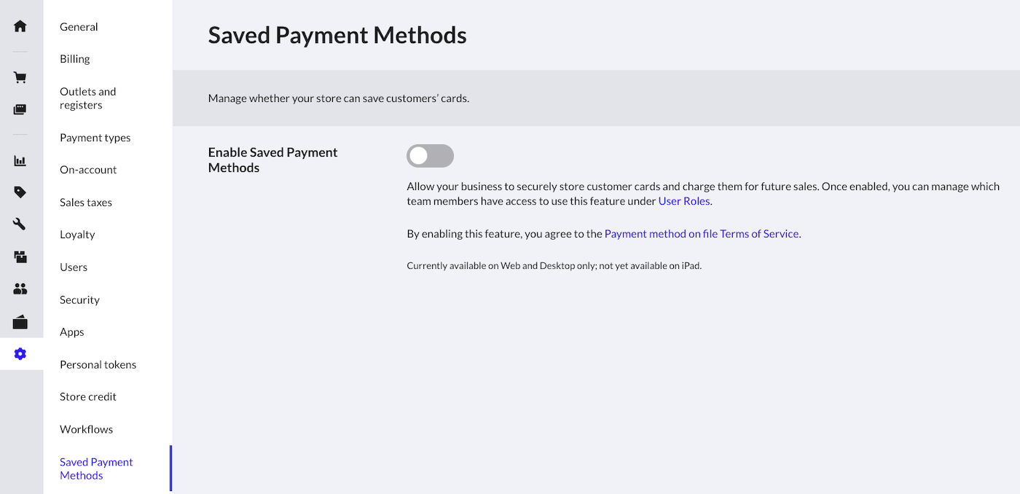View the Payment method on file Terms of Service
Viewport: 1020px width, 494px height.
[x=701, y=233]
